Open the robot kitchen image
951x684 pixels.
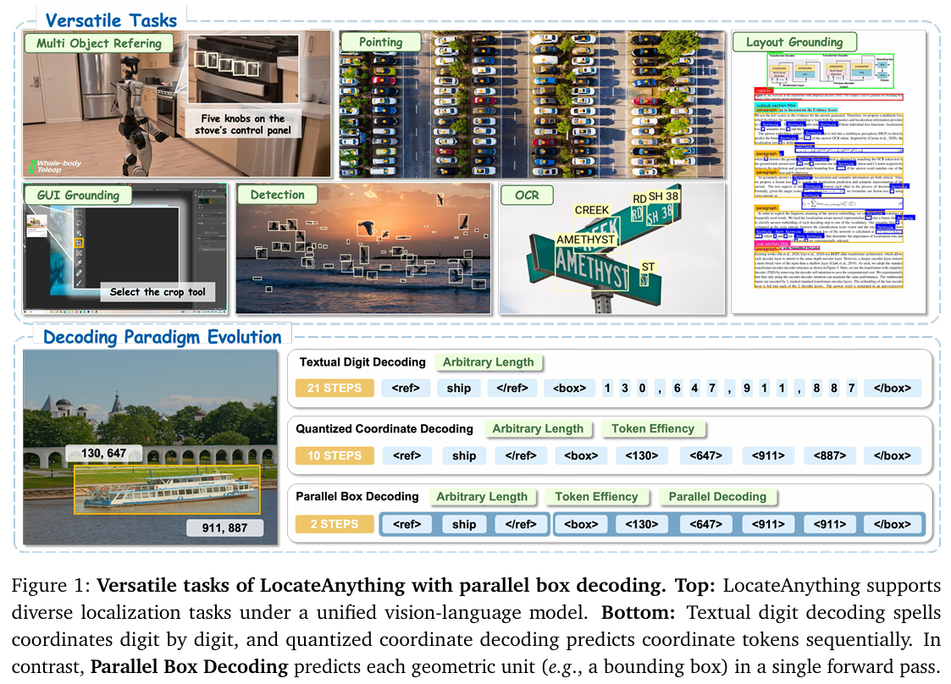[x=177, y=103]
